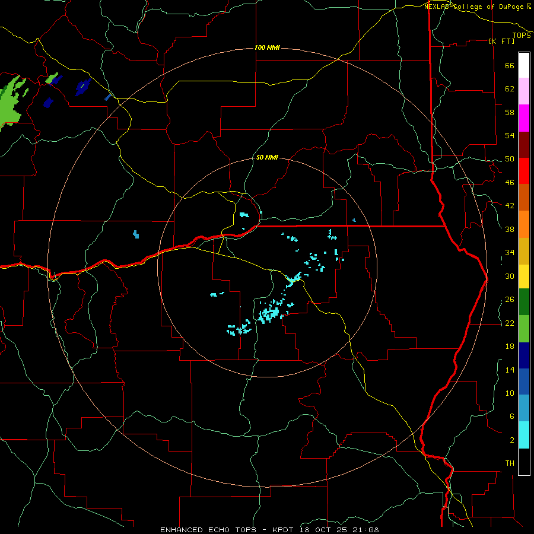Click the 50 NMI range ring label
534x534 pixels.
[267, 158]
